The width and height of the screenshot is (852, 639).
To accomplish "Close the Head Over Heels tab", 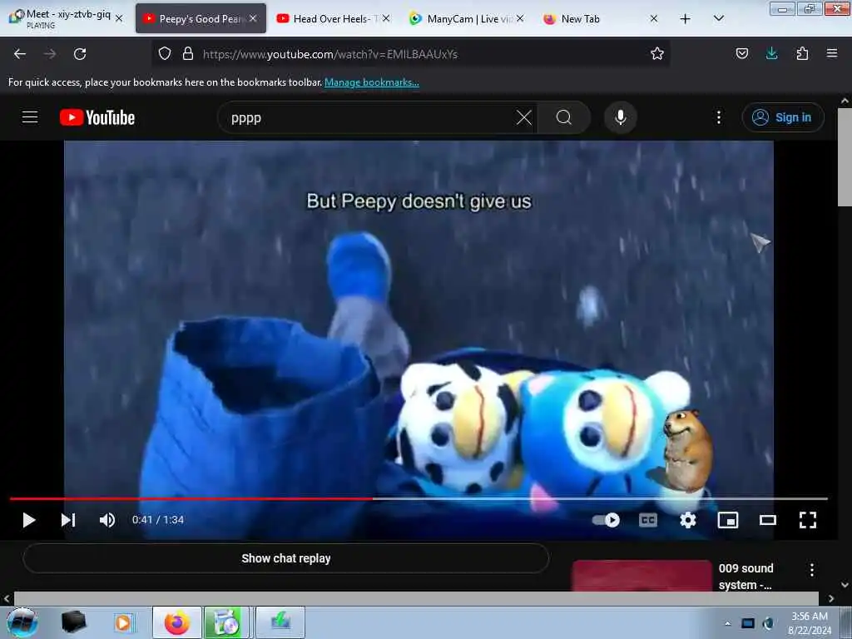I will 386,18.
